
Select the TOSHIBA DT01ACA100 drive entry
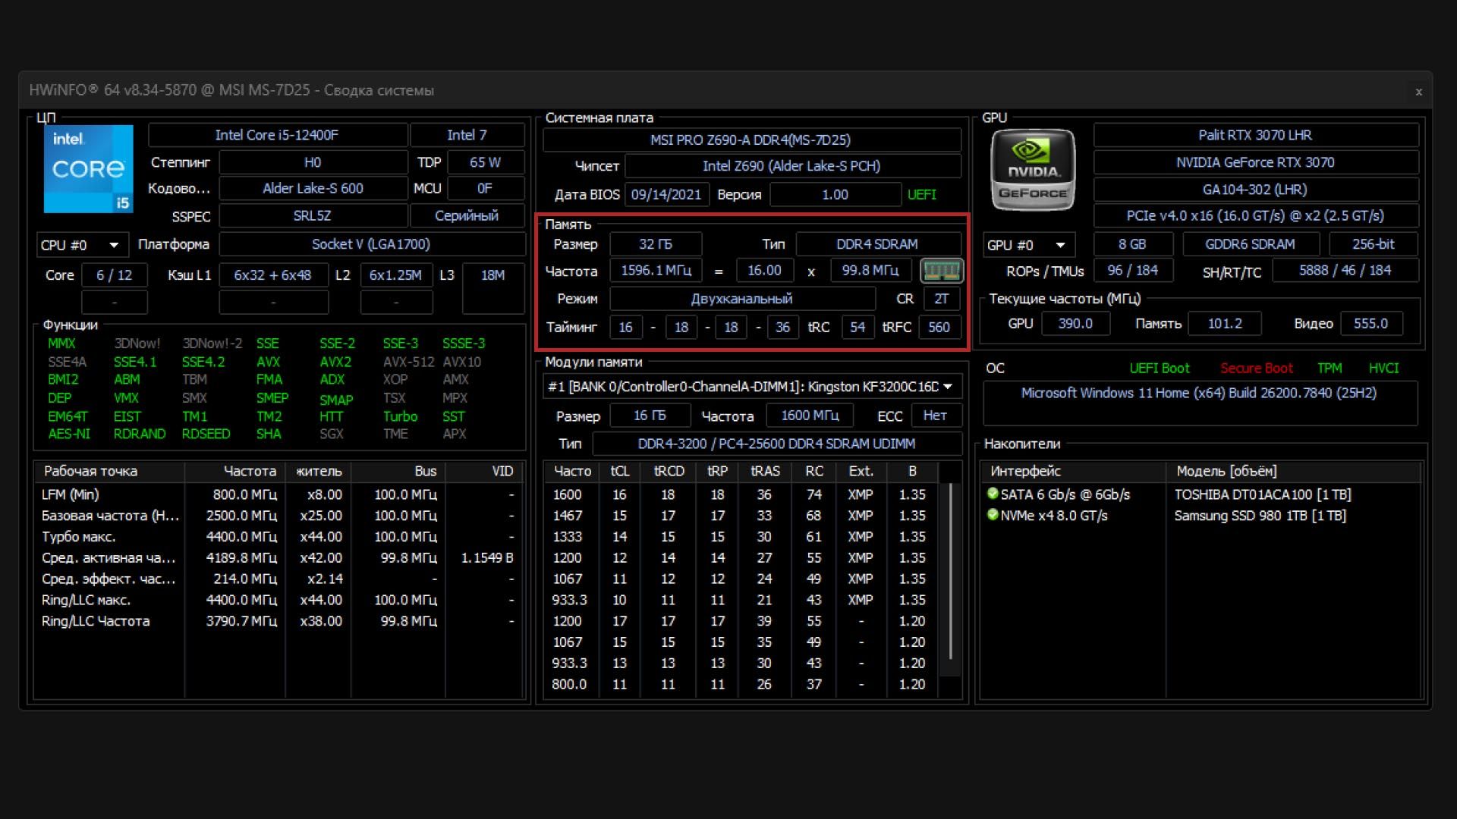point(1262,494)
